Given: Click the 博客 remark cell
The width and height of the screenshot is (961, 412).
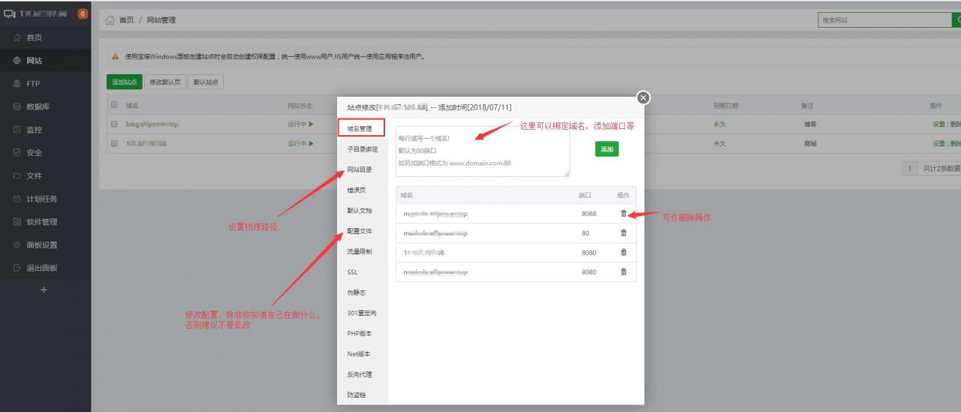Looking at the screenshot, I should pos(809,124).
